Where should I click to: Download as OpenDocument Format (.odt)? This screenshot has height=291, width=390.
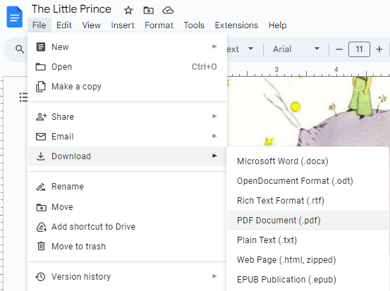pos(307,181)
